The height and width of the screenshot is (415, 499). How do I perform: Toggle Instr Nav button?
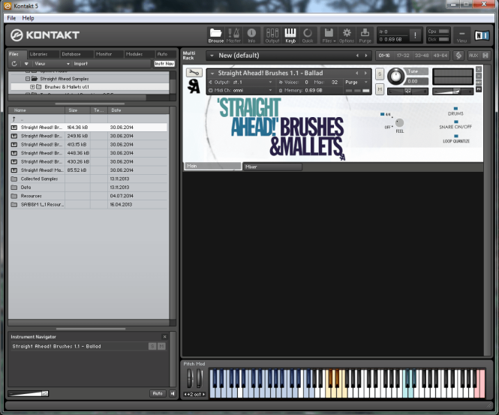pos(164,64)
